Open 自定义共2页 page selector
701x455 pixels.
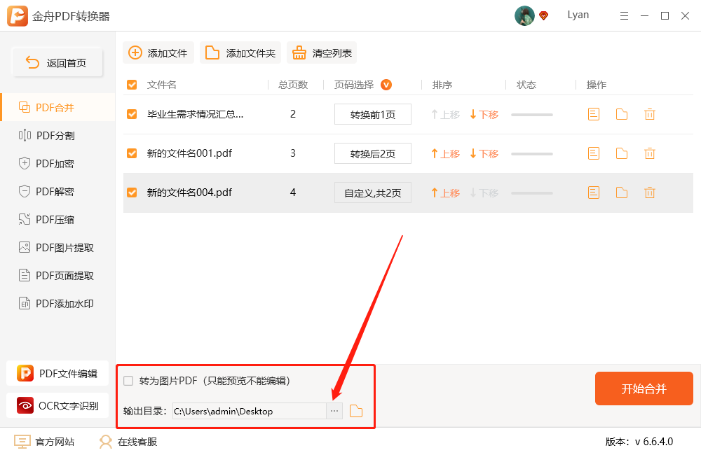pyautogui.click(x=372, y=192)
